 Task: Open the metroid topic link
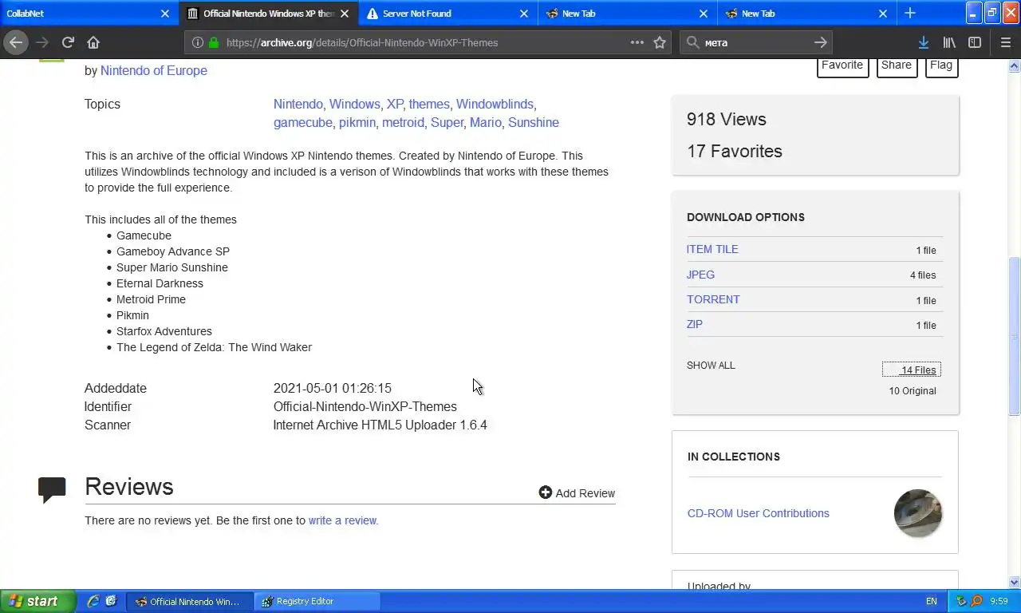pos(403,122)
